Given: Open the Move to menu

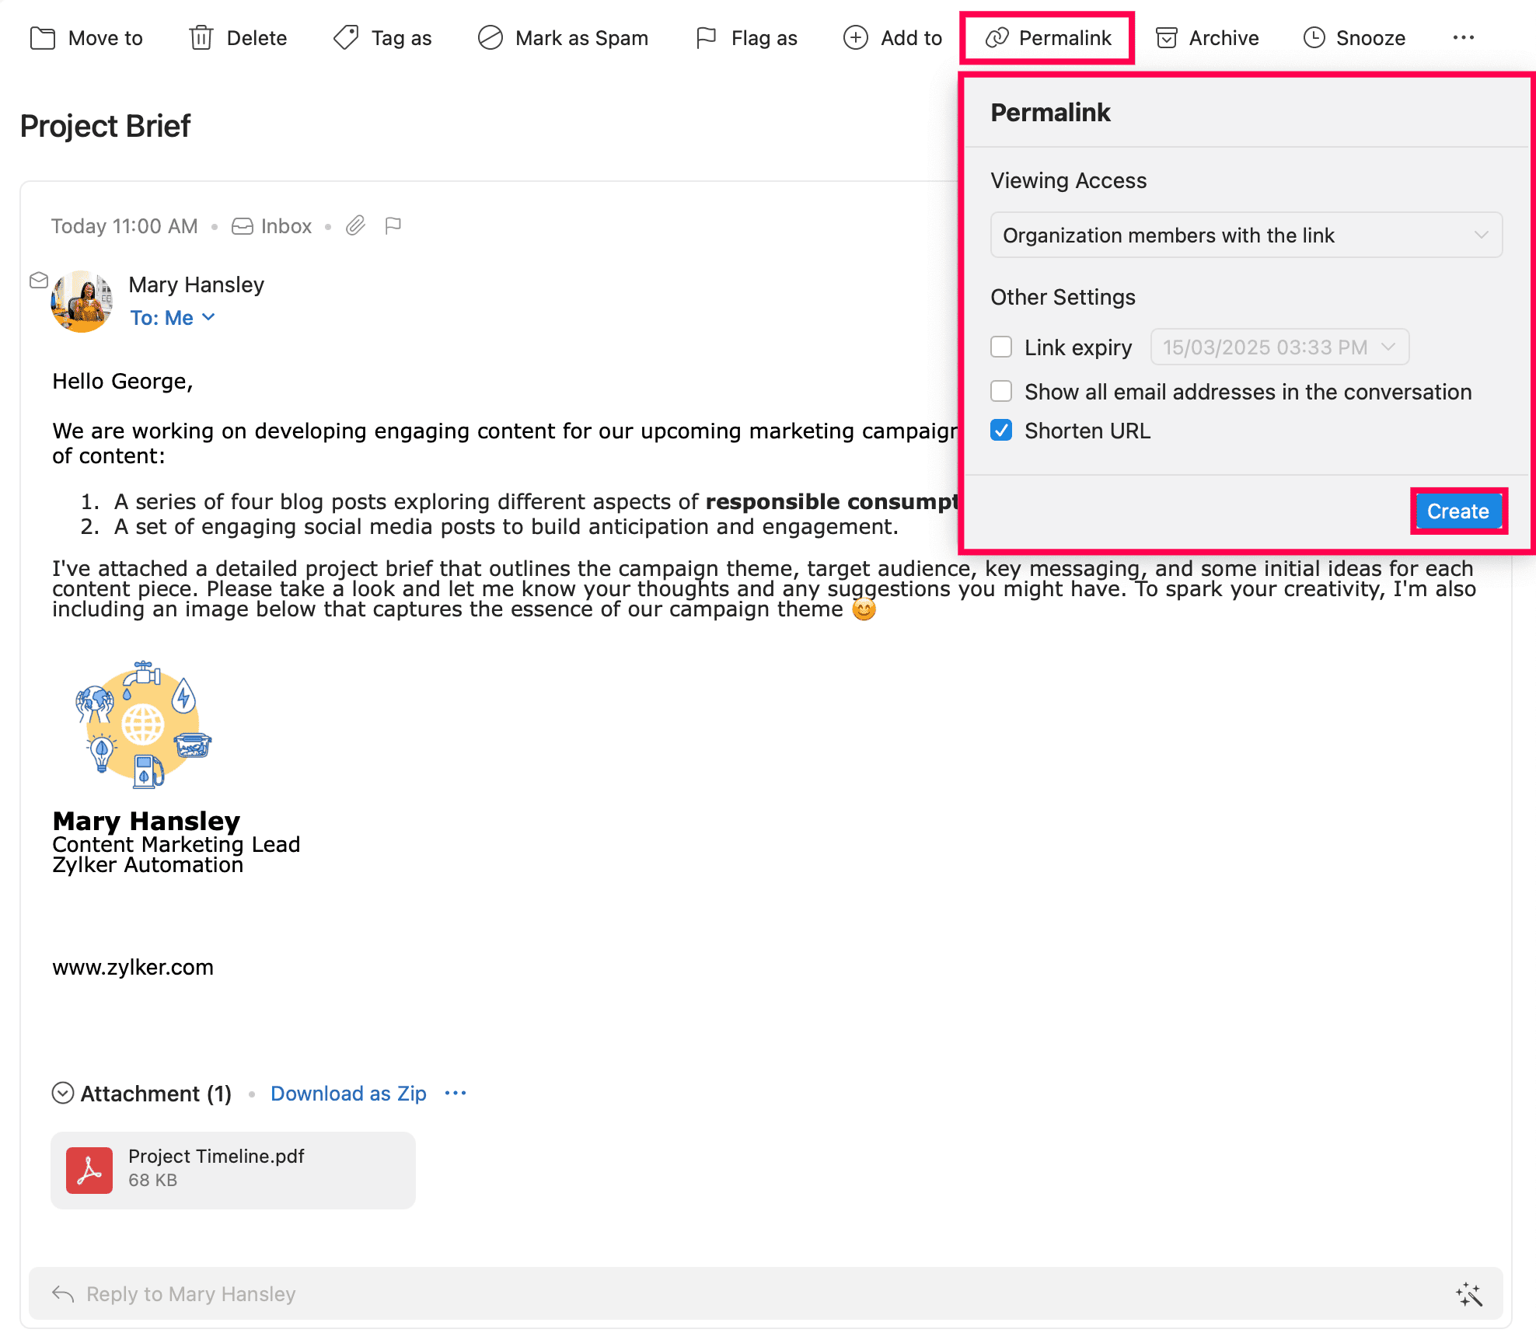Looking at the screenshot, I should coord(86,38).
